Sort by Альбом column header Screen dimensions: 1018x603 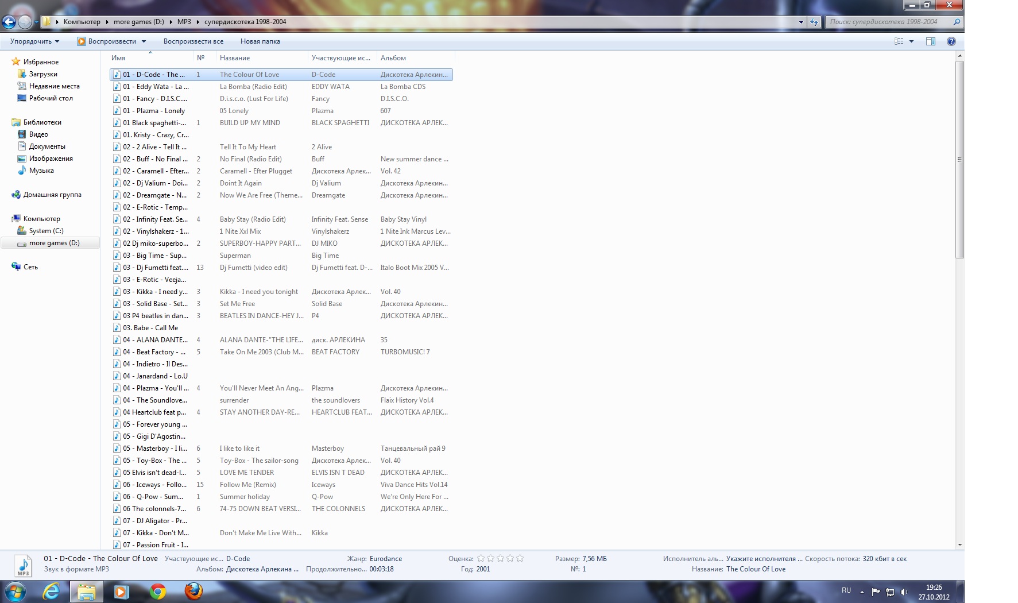click(416, 58)
